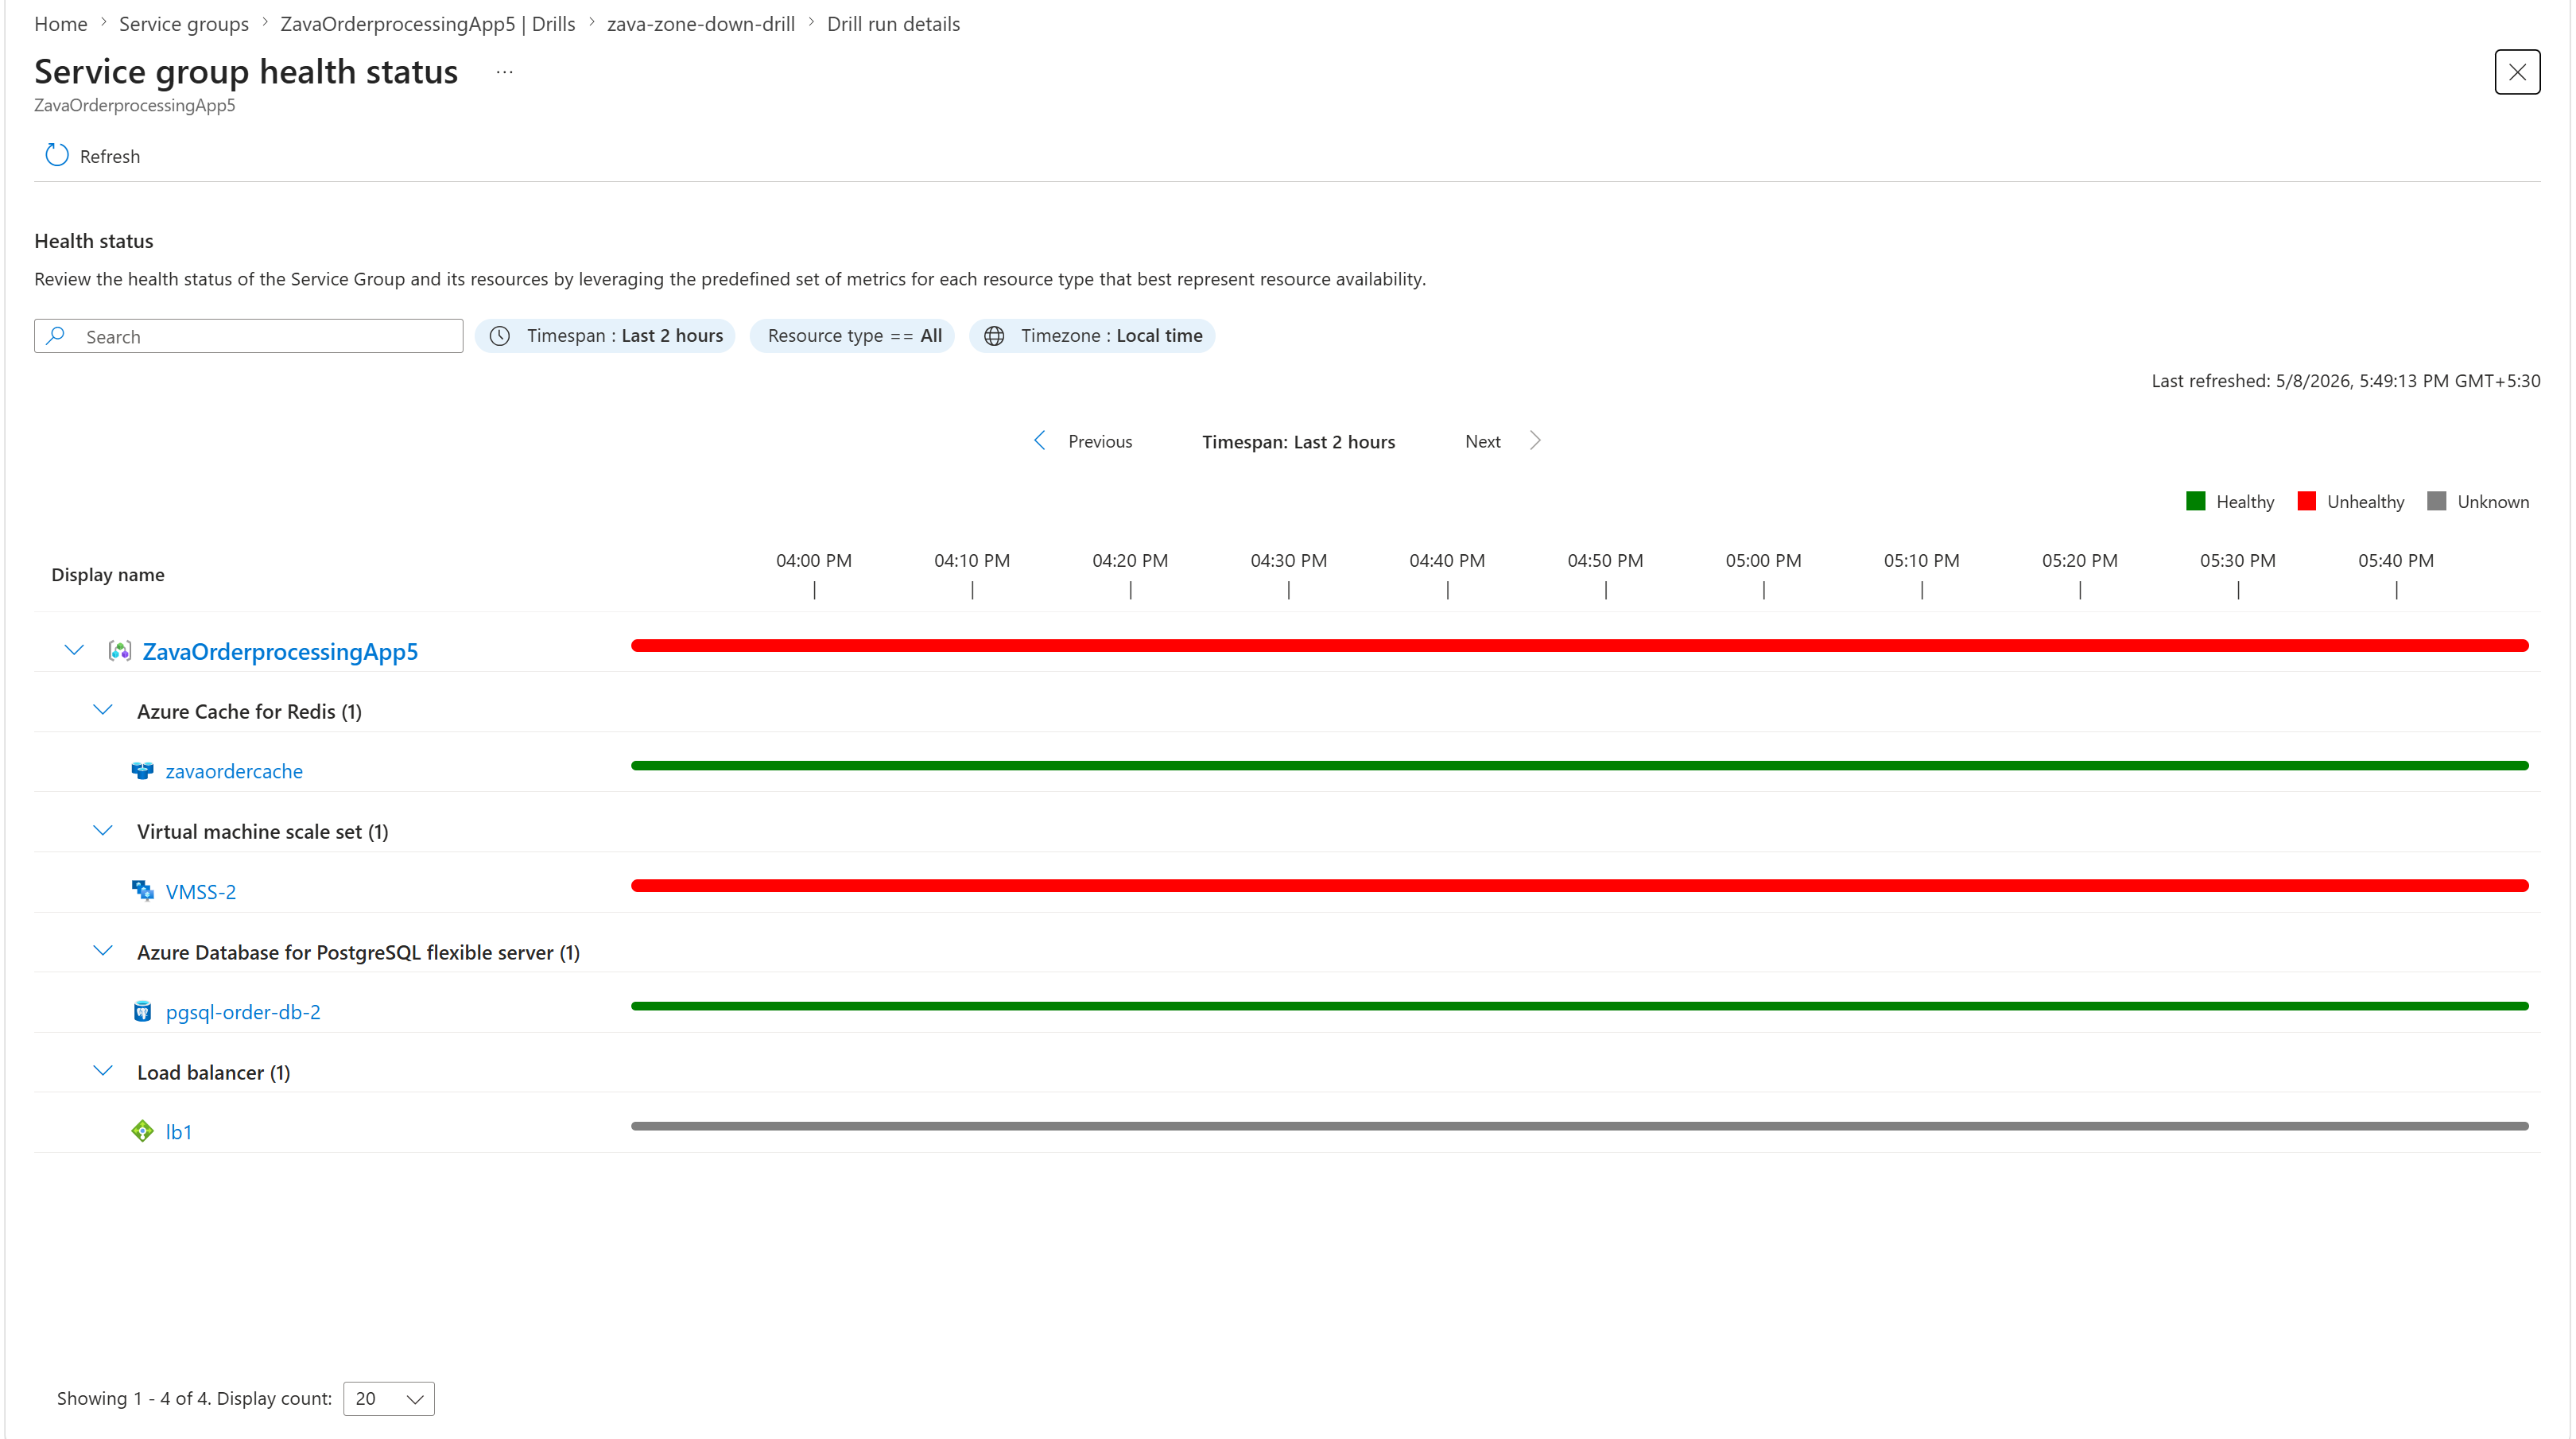Click the gray lb1 health bar
The width and height of the screenshot is (2576, 1439).
tap(1580, 1126)
